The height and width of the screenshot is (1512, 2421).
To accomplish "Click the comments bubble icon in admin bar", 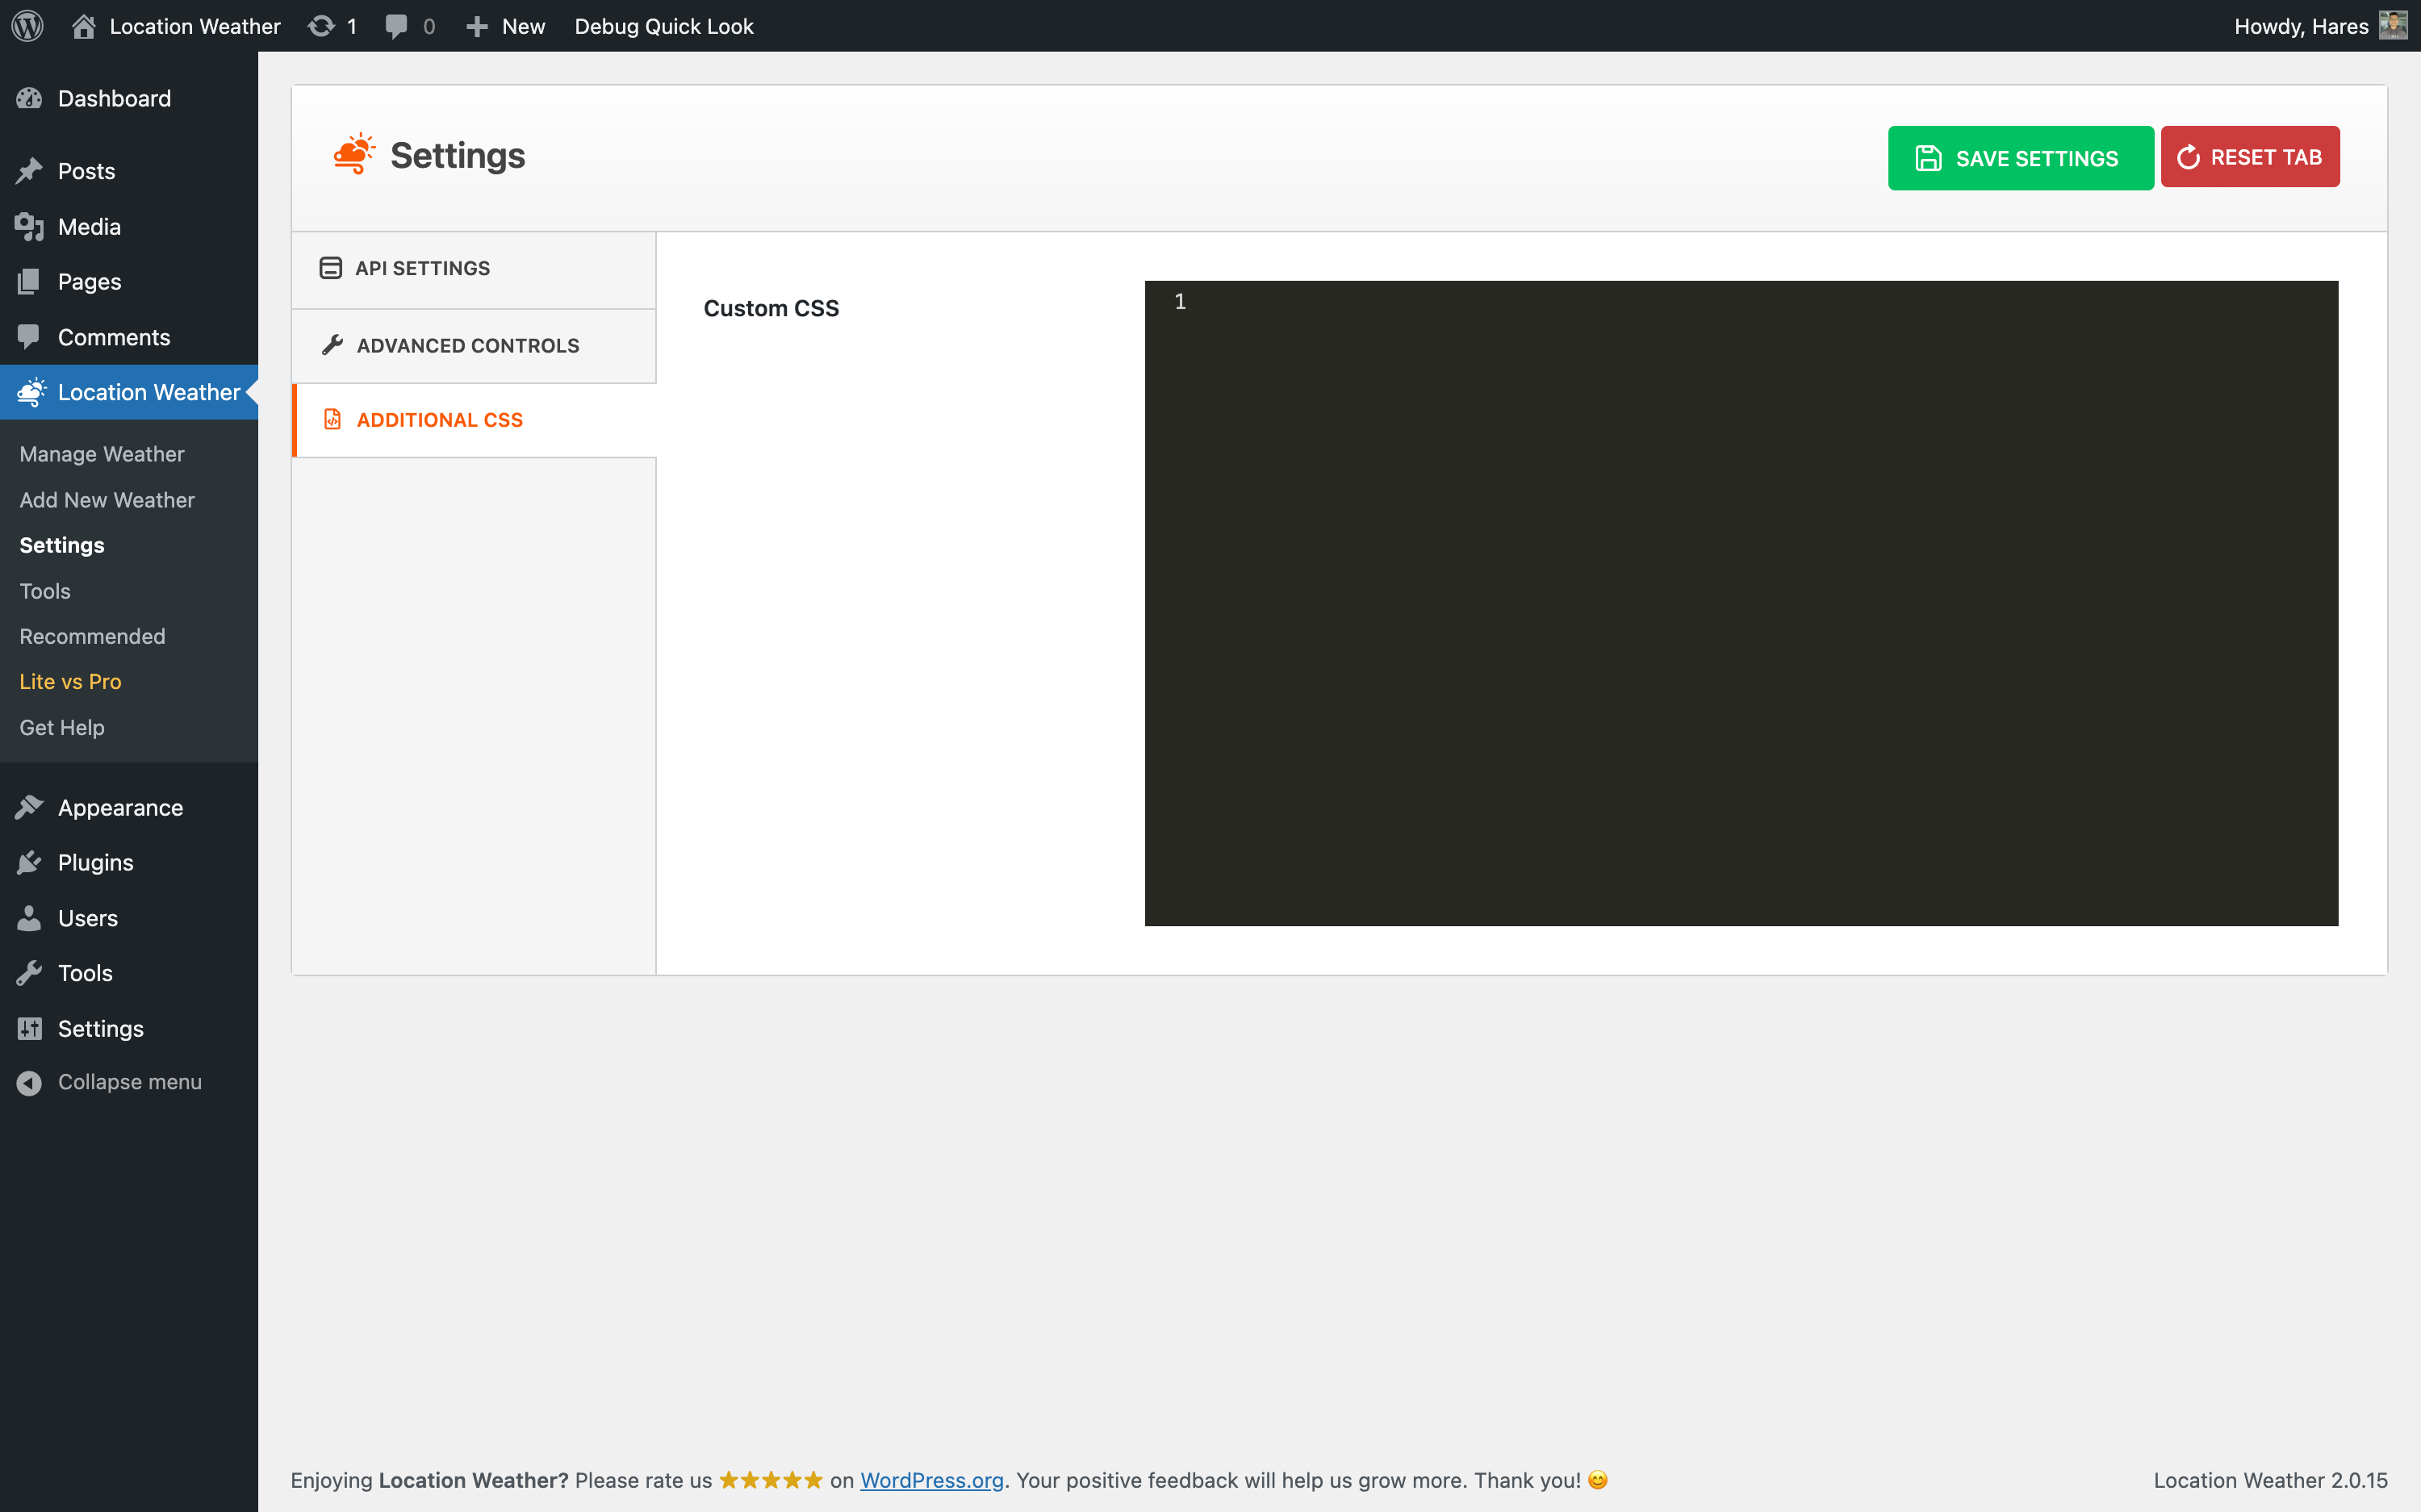I will click(x=397, y=26).
